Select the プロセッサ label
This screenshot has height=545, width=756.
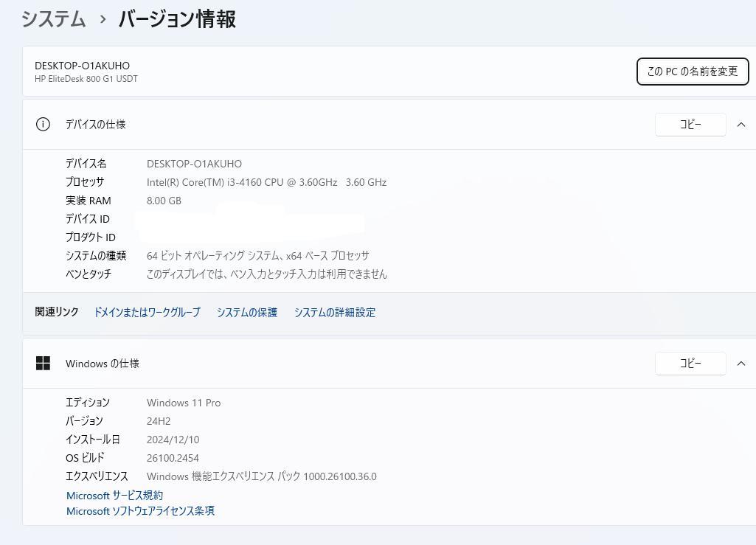[85, 182]
